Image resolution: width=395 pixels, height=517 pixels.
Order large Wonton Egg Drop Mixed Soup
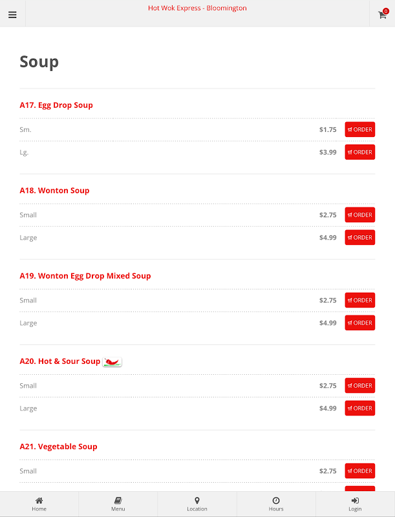359,322
